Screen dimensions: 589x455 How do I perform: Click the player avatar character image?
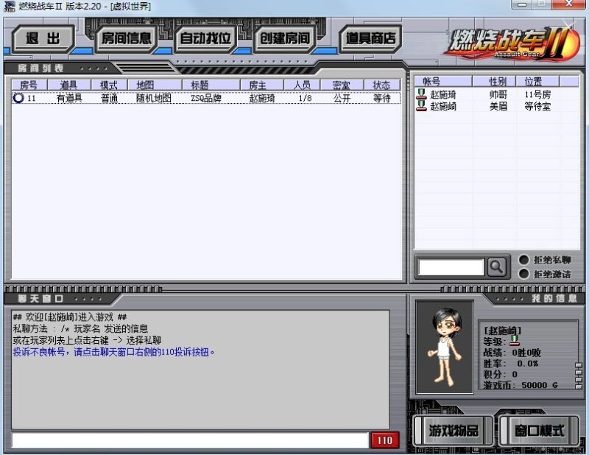click(444, 346)
